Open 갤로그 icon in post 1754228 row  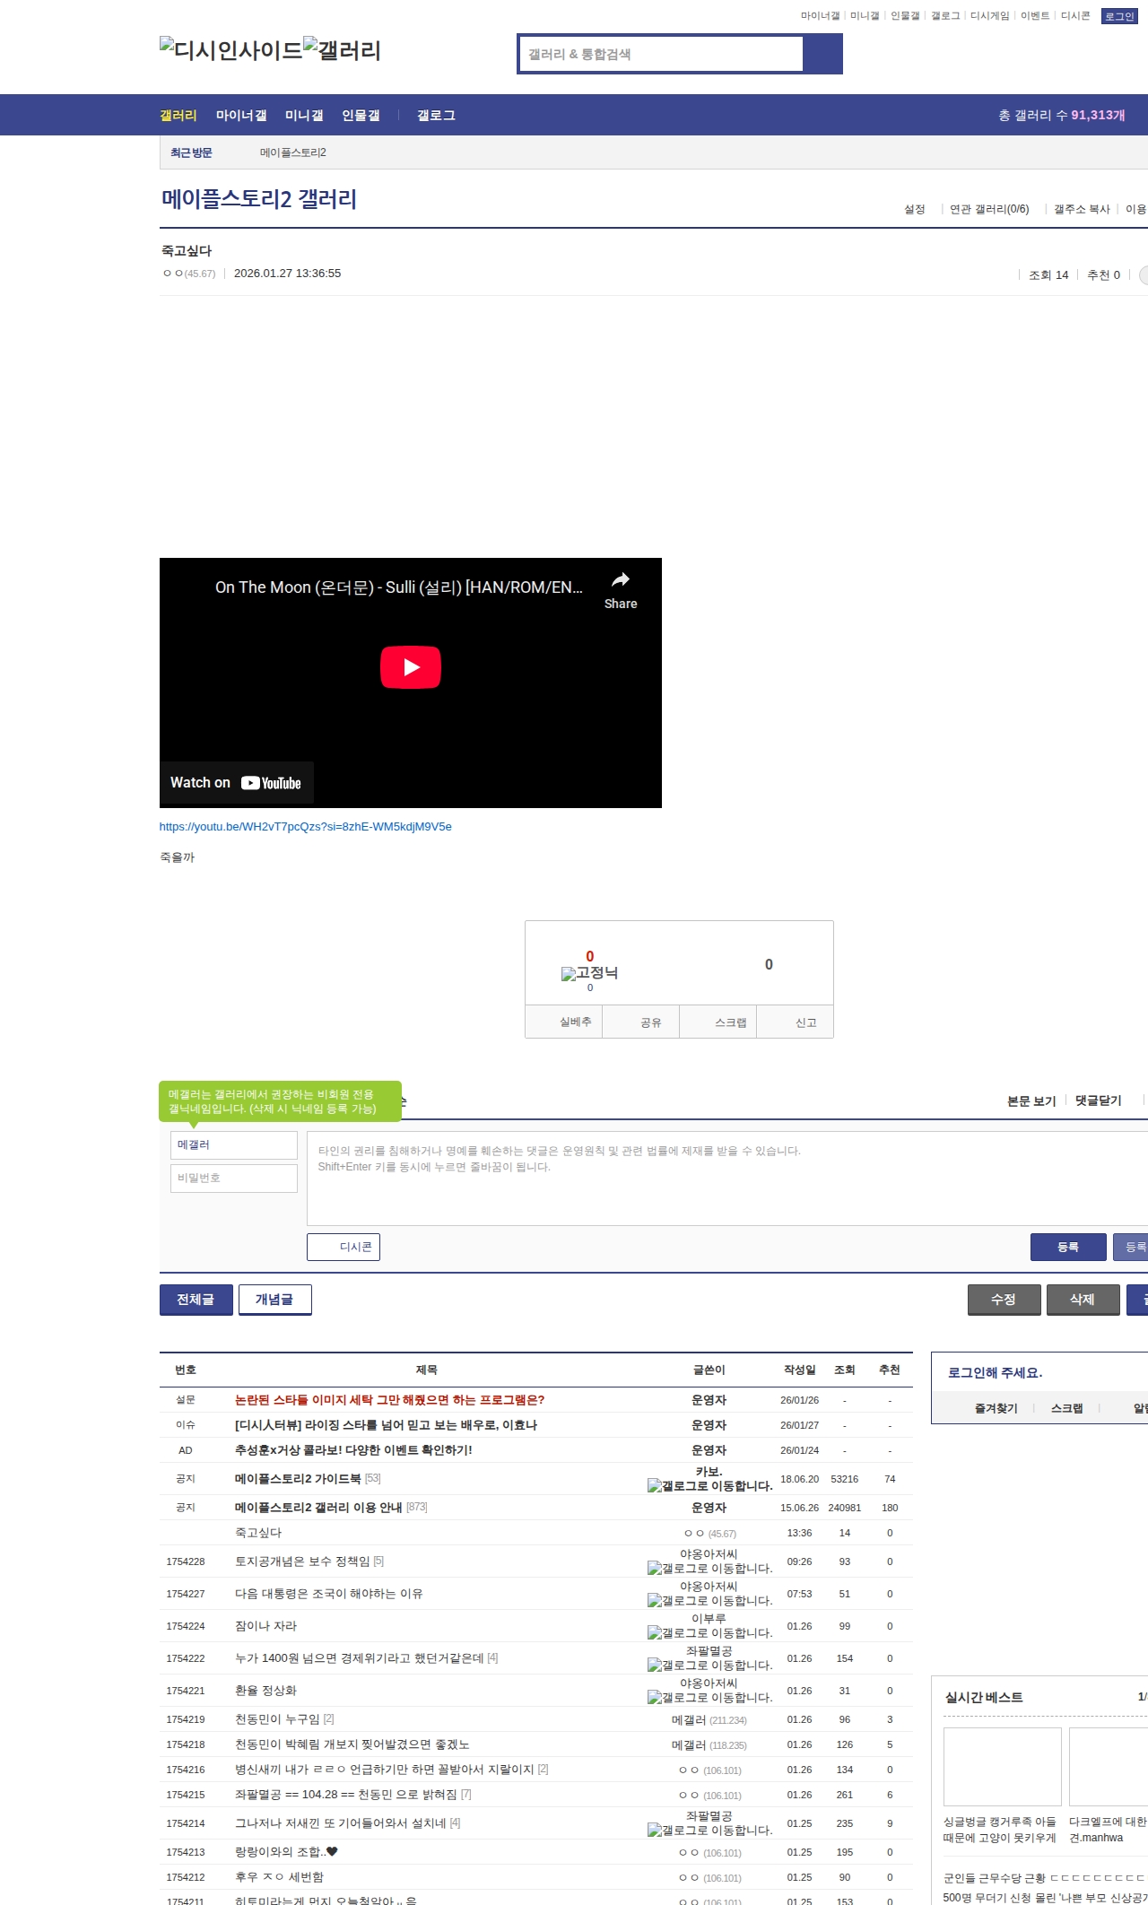point(710,1569)
